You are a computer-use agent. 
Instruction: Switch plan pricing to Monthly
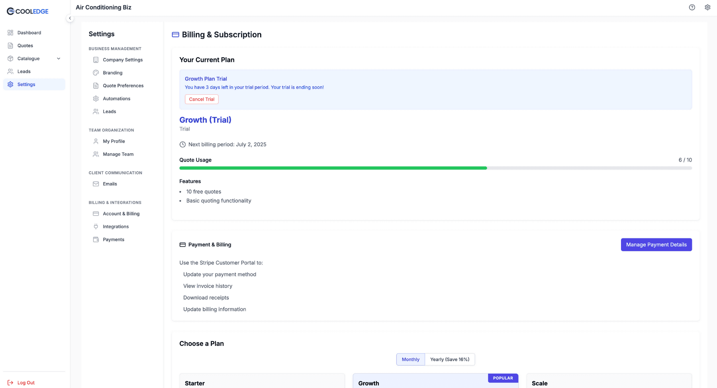(x=410, y=359)
